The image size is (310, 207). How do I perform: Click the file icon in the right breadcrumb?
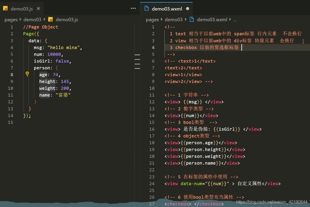coord(192,19)
